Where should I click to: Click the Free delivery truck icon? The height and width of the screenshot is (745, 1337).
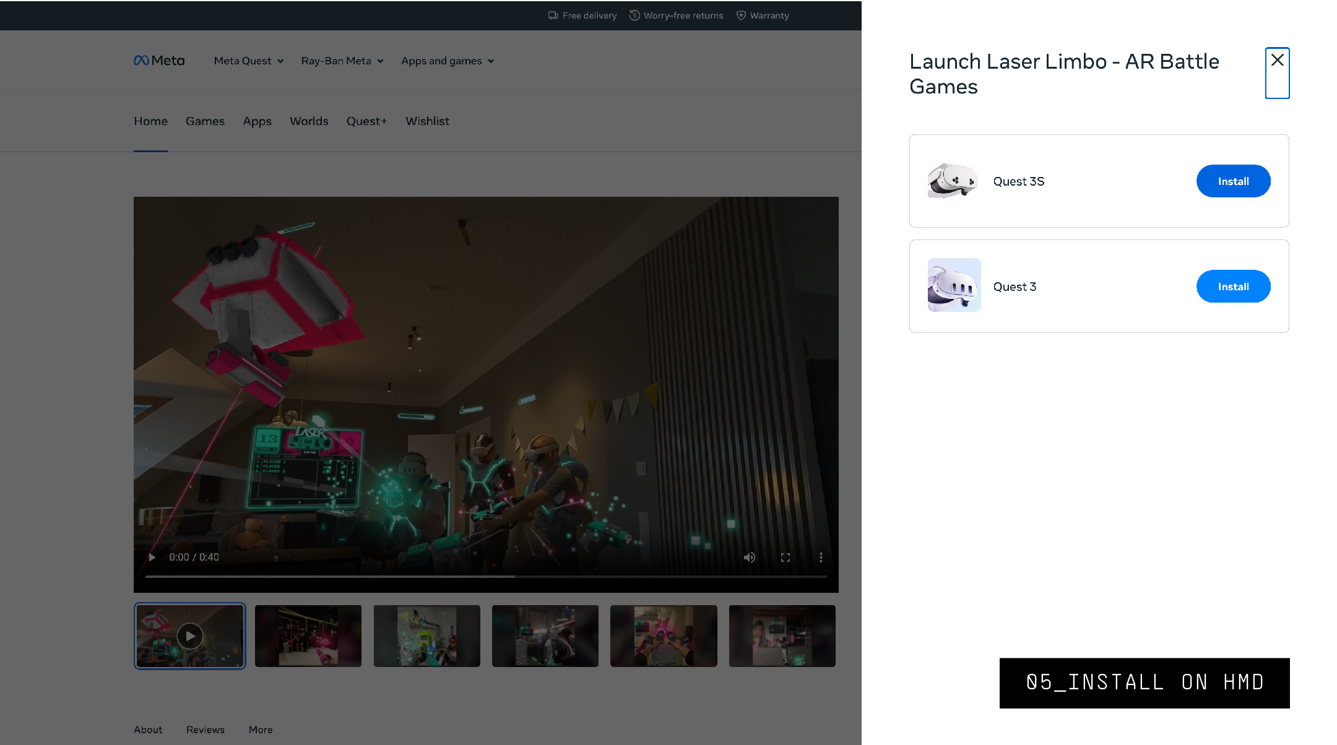click(553, 15)
